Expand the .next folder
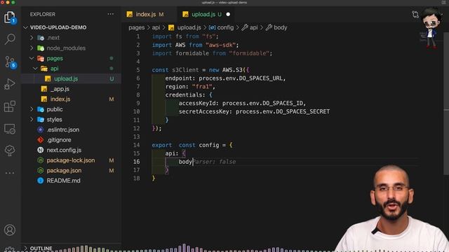 (x=32, y=38)
